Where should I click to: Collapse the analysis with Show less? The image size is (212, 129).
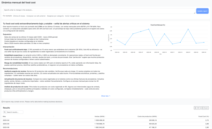point(106,96)
